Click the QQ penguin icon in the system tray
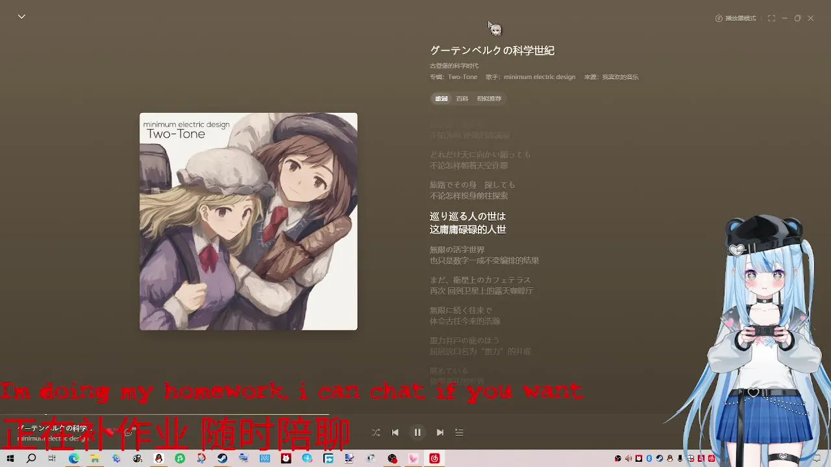The image size is (831, 467). point(670,459)
